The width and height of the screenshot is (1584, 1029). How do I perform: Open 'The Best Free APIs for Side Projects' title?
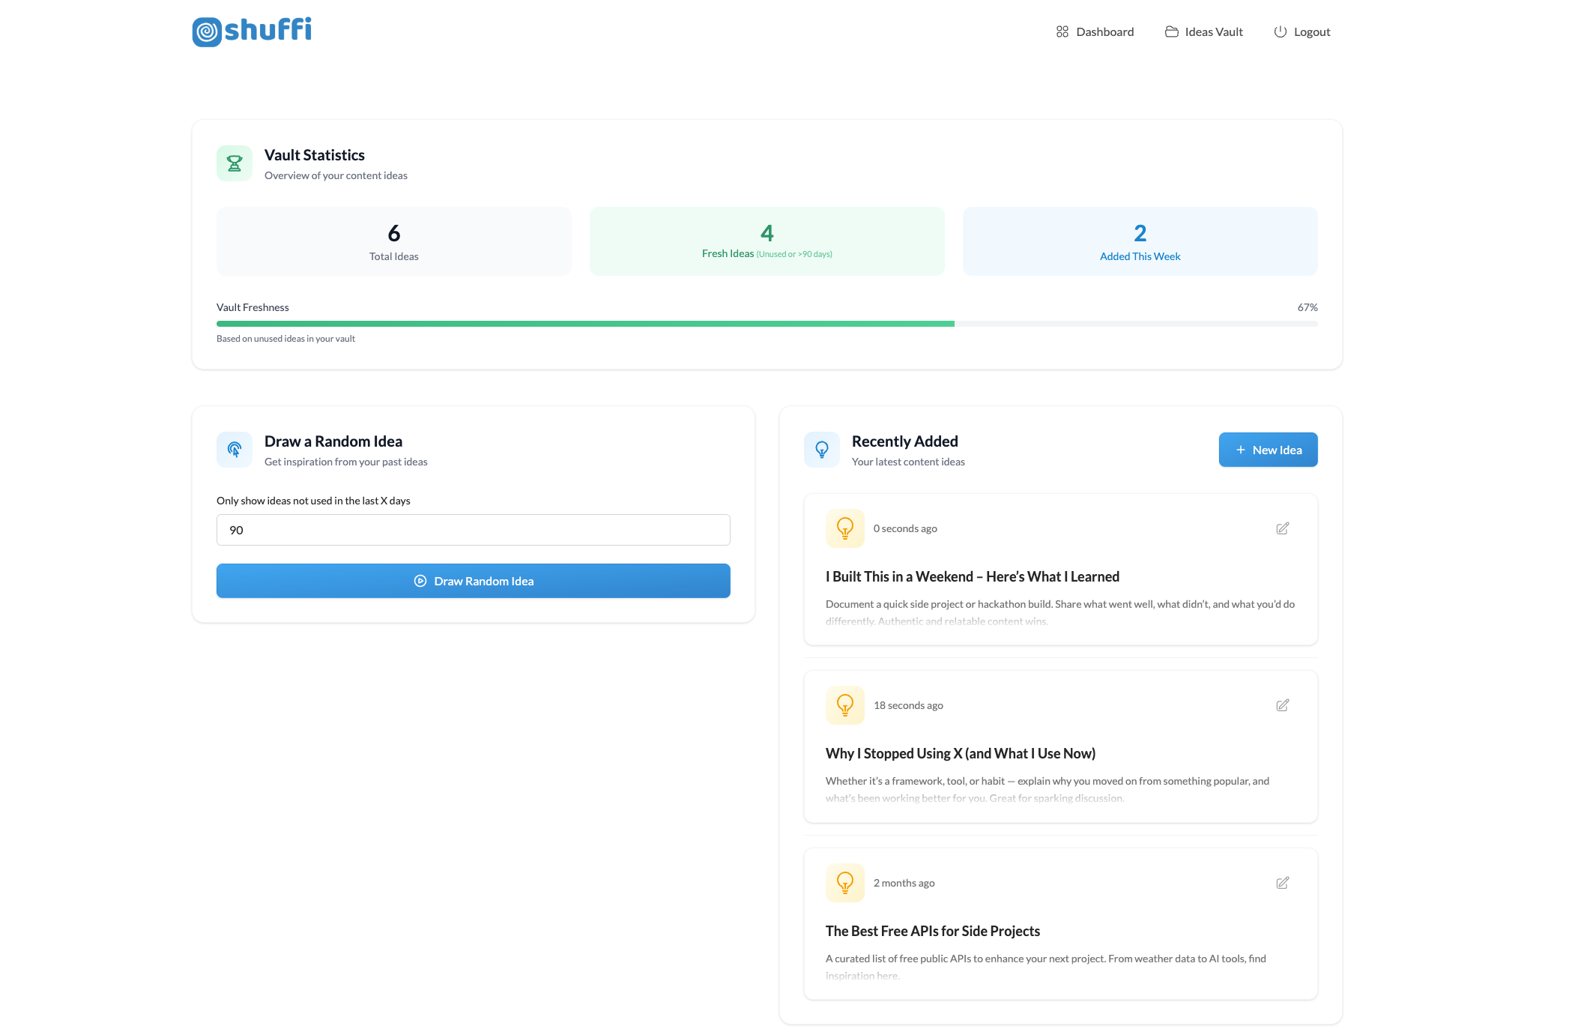[932, 931]
